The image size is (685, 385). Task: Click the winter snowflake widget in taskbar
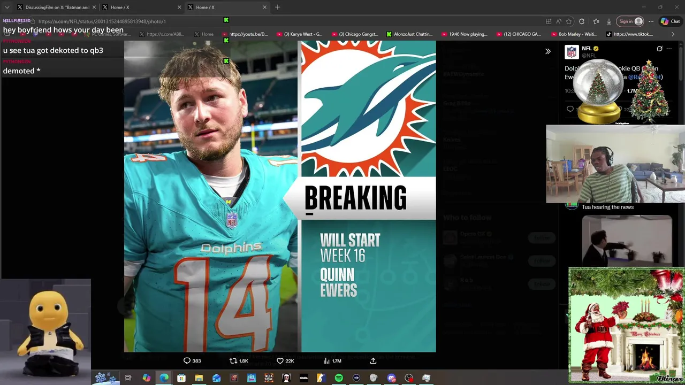click(x=105, y=378)
